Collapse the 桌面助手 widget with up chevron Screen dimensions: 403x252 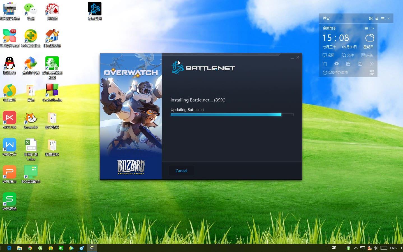tap(373, 28)
